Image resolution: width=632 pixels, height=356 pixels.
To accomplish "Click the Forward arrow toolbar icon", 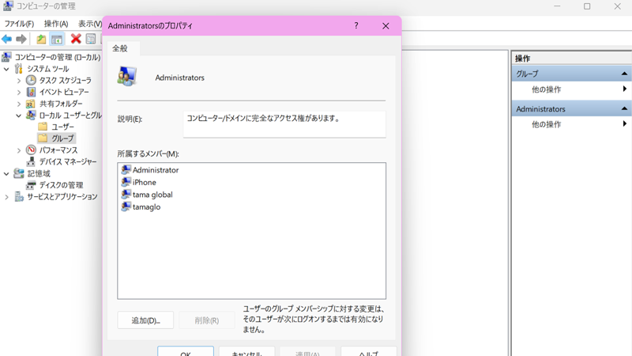I will point(21,39).
